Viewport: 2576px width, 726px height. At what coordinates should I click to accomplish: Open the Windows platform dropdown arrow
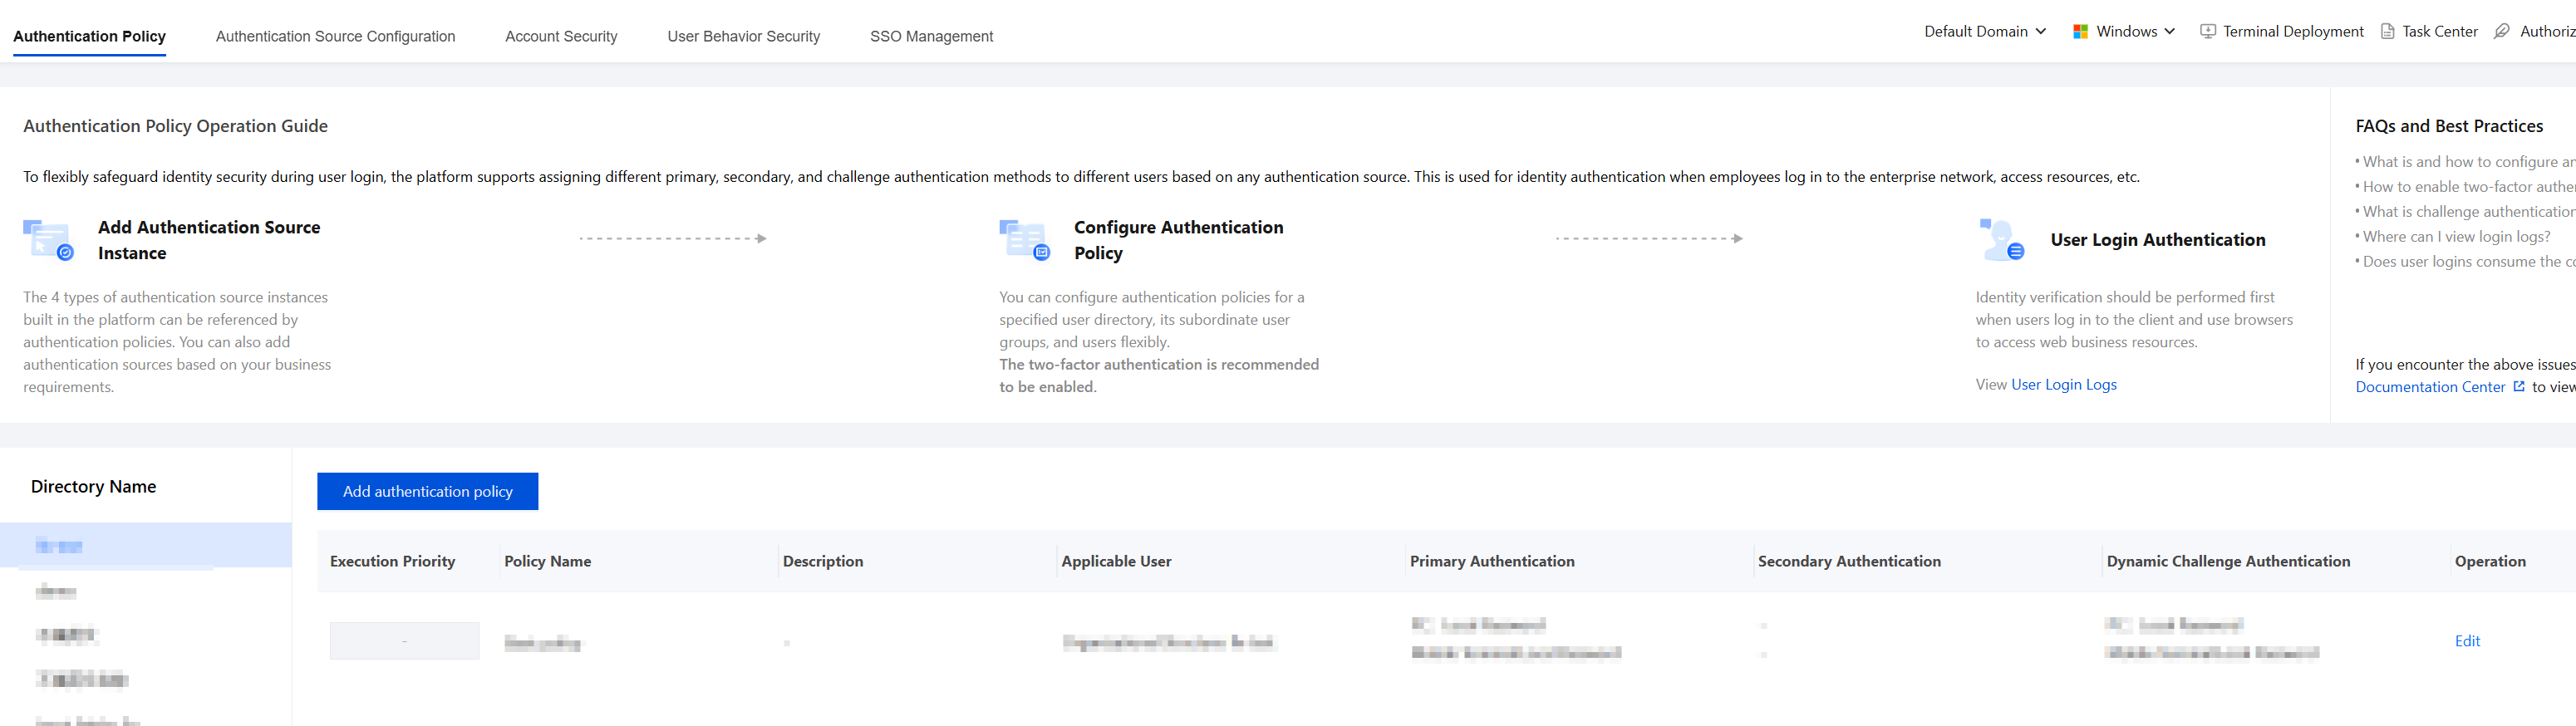[2170, 32]
